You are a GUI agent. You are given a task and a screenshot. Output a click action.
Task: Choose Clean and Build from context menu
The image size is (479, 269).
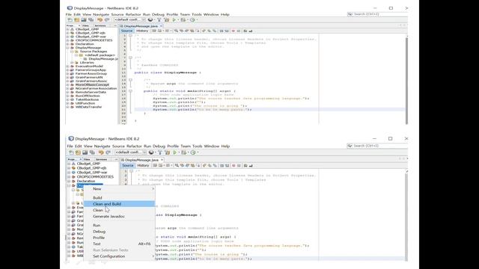coord(120,204)
